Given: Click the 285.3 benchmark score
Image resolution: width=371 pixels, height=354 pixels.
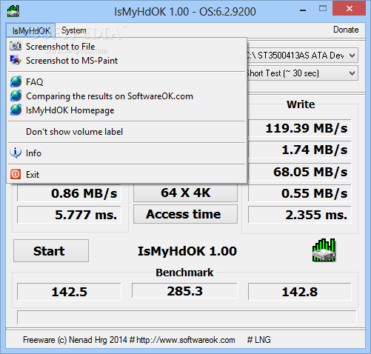Looking at the screenshot, I should coord(184,290).
